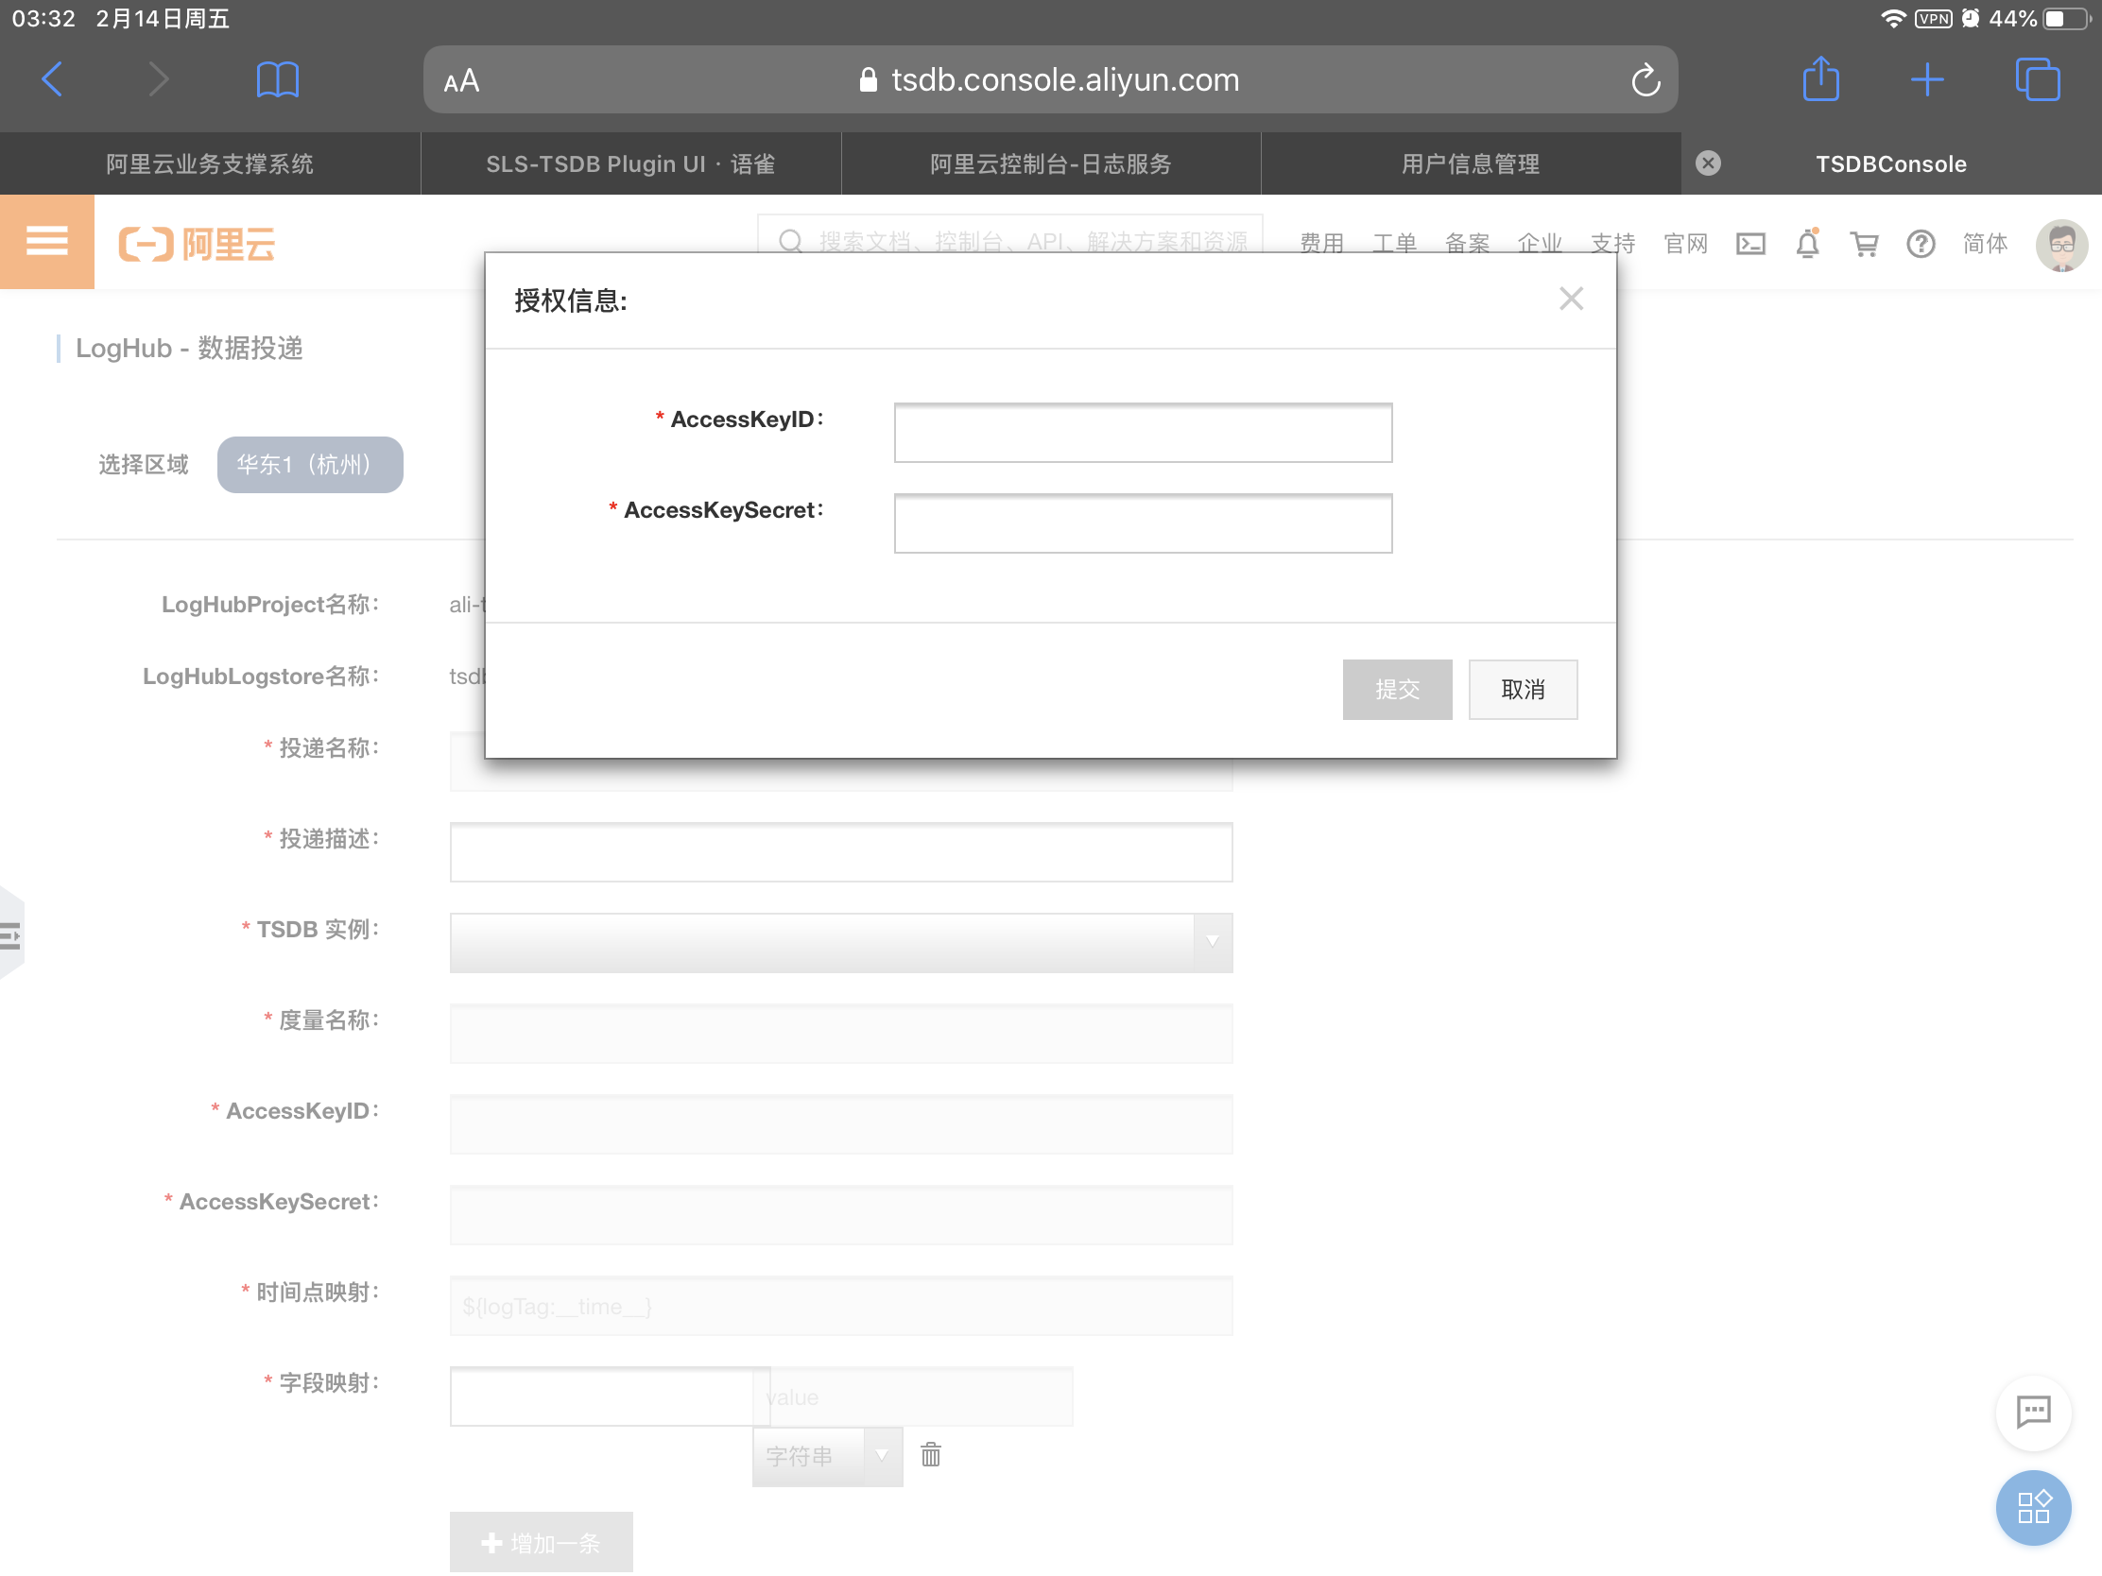This screenshot has width=2102, height=1576.
Task: Add a new tab with plus icon
Action: pos(1926,79)
